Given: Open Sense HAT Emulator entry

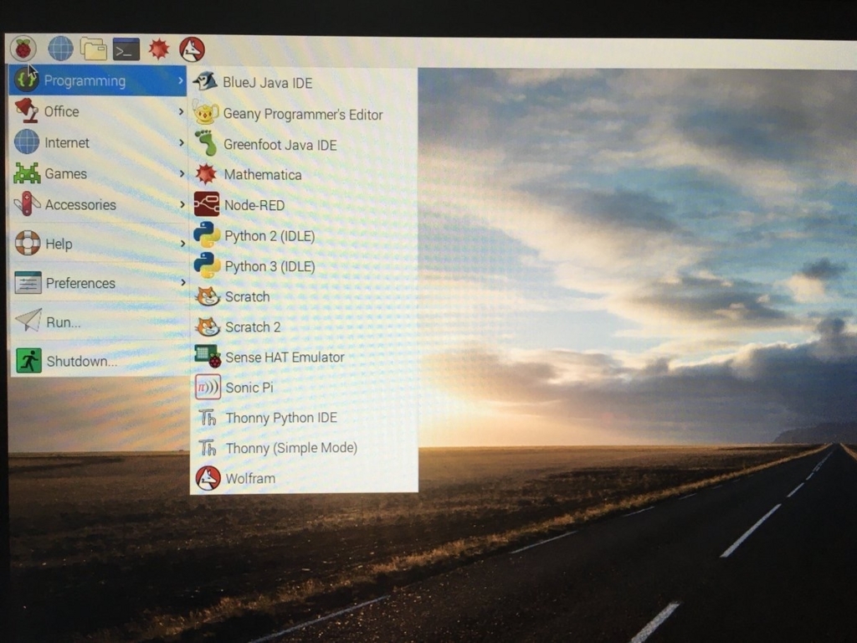Looking at the screenshot, I should [304, 357].
